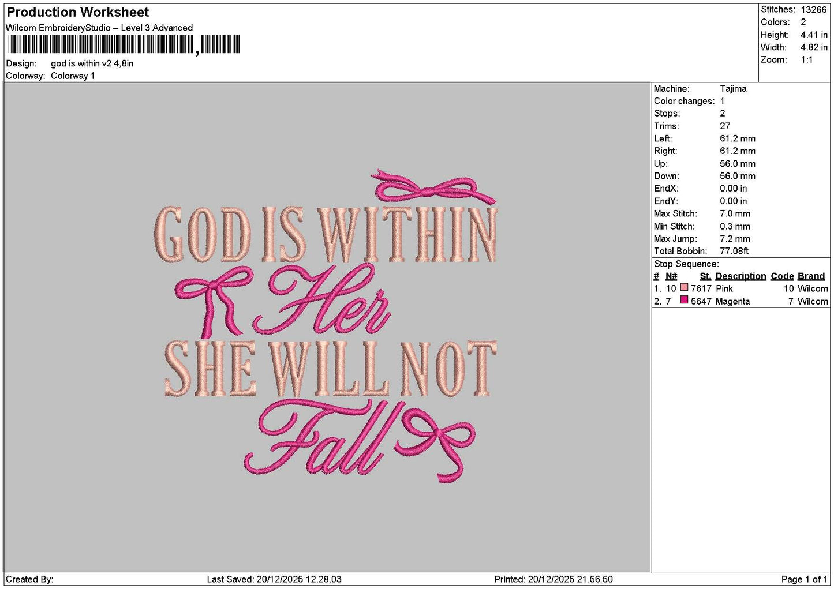Click the Description column header

[x=740, y=276]
